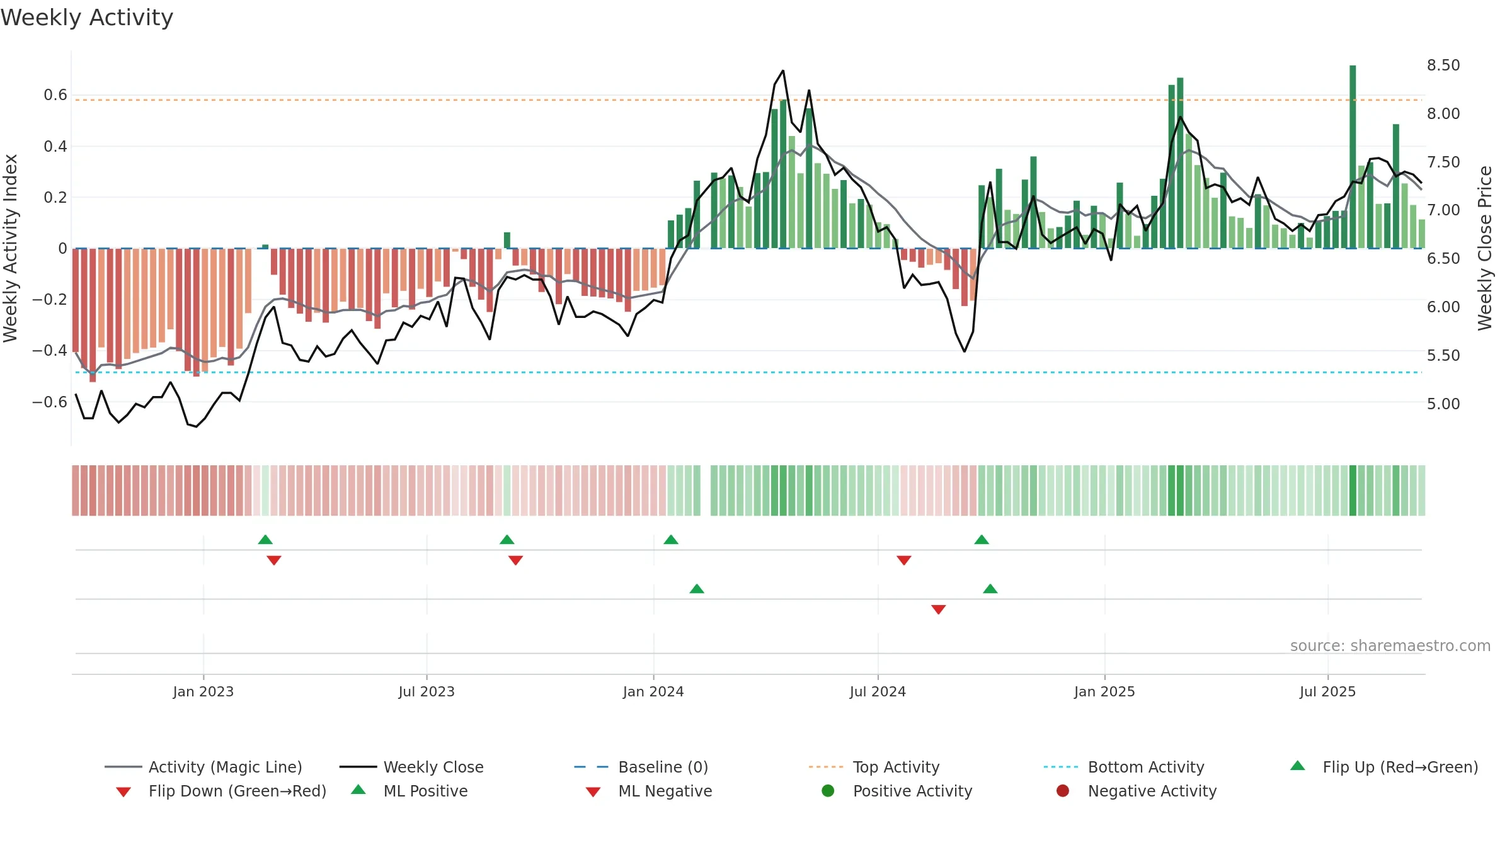The width and height of the screenshot is (1512, 850).
Task: Toggle Flip Down (Green→Red) legend entry
Action: click(221, 791)
